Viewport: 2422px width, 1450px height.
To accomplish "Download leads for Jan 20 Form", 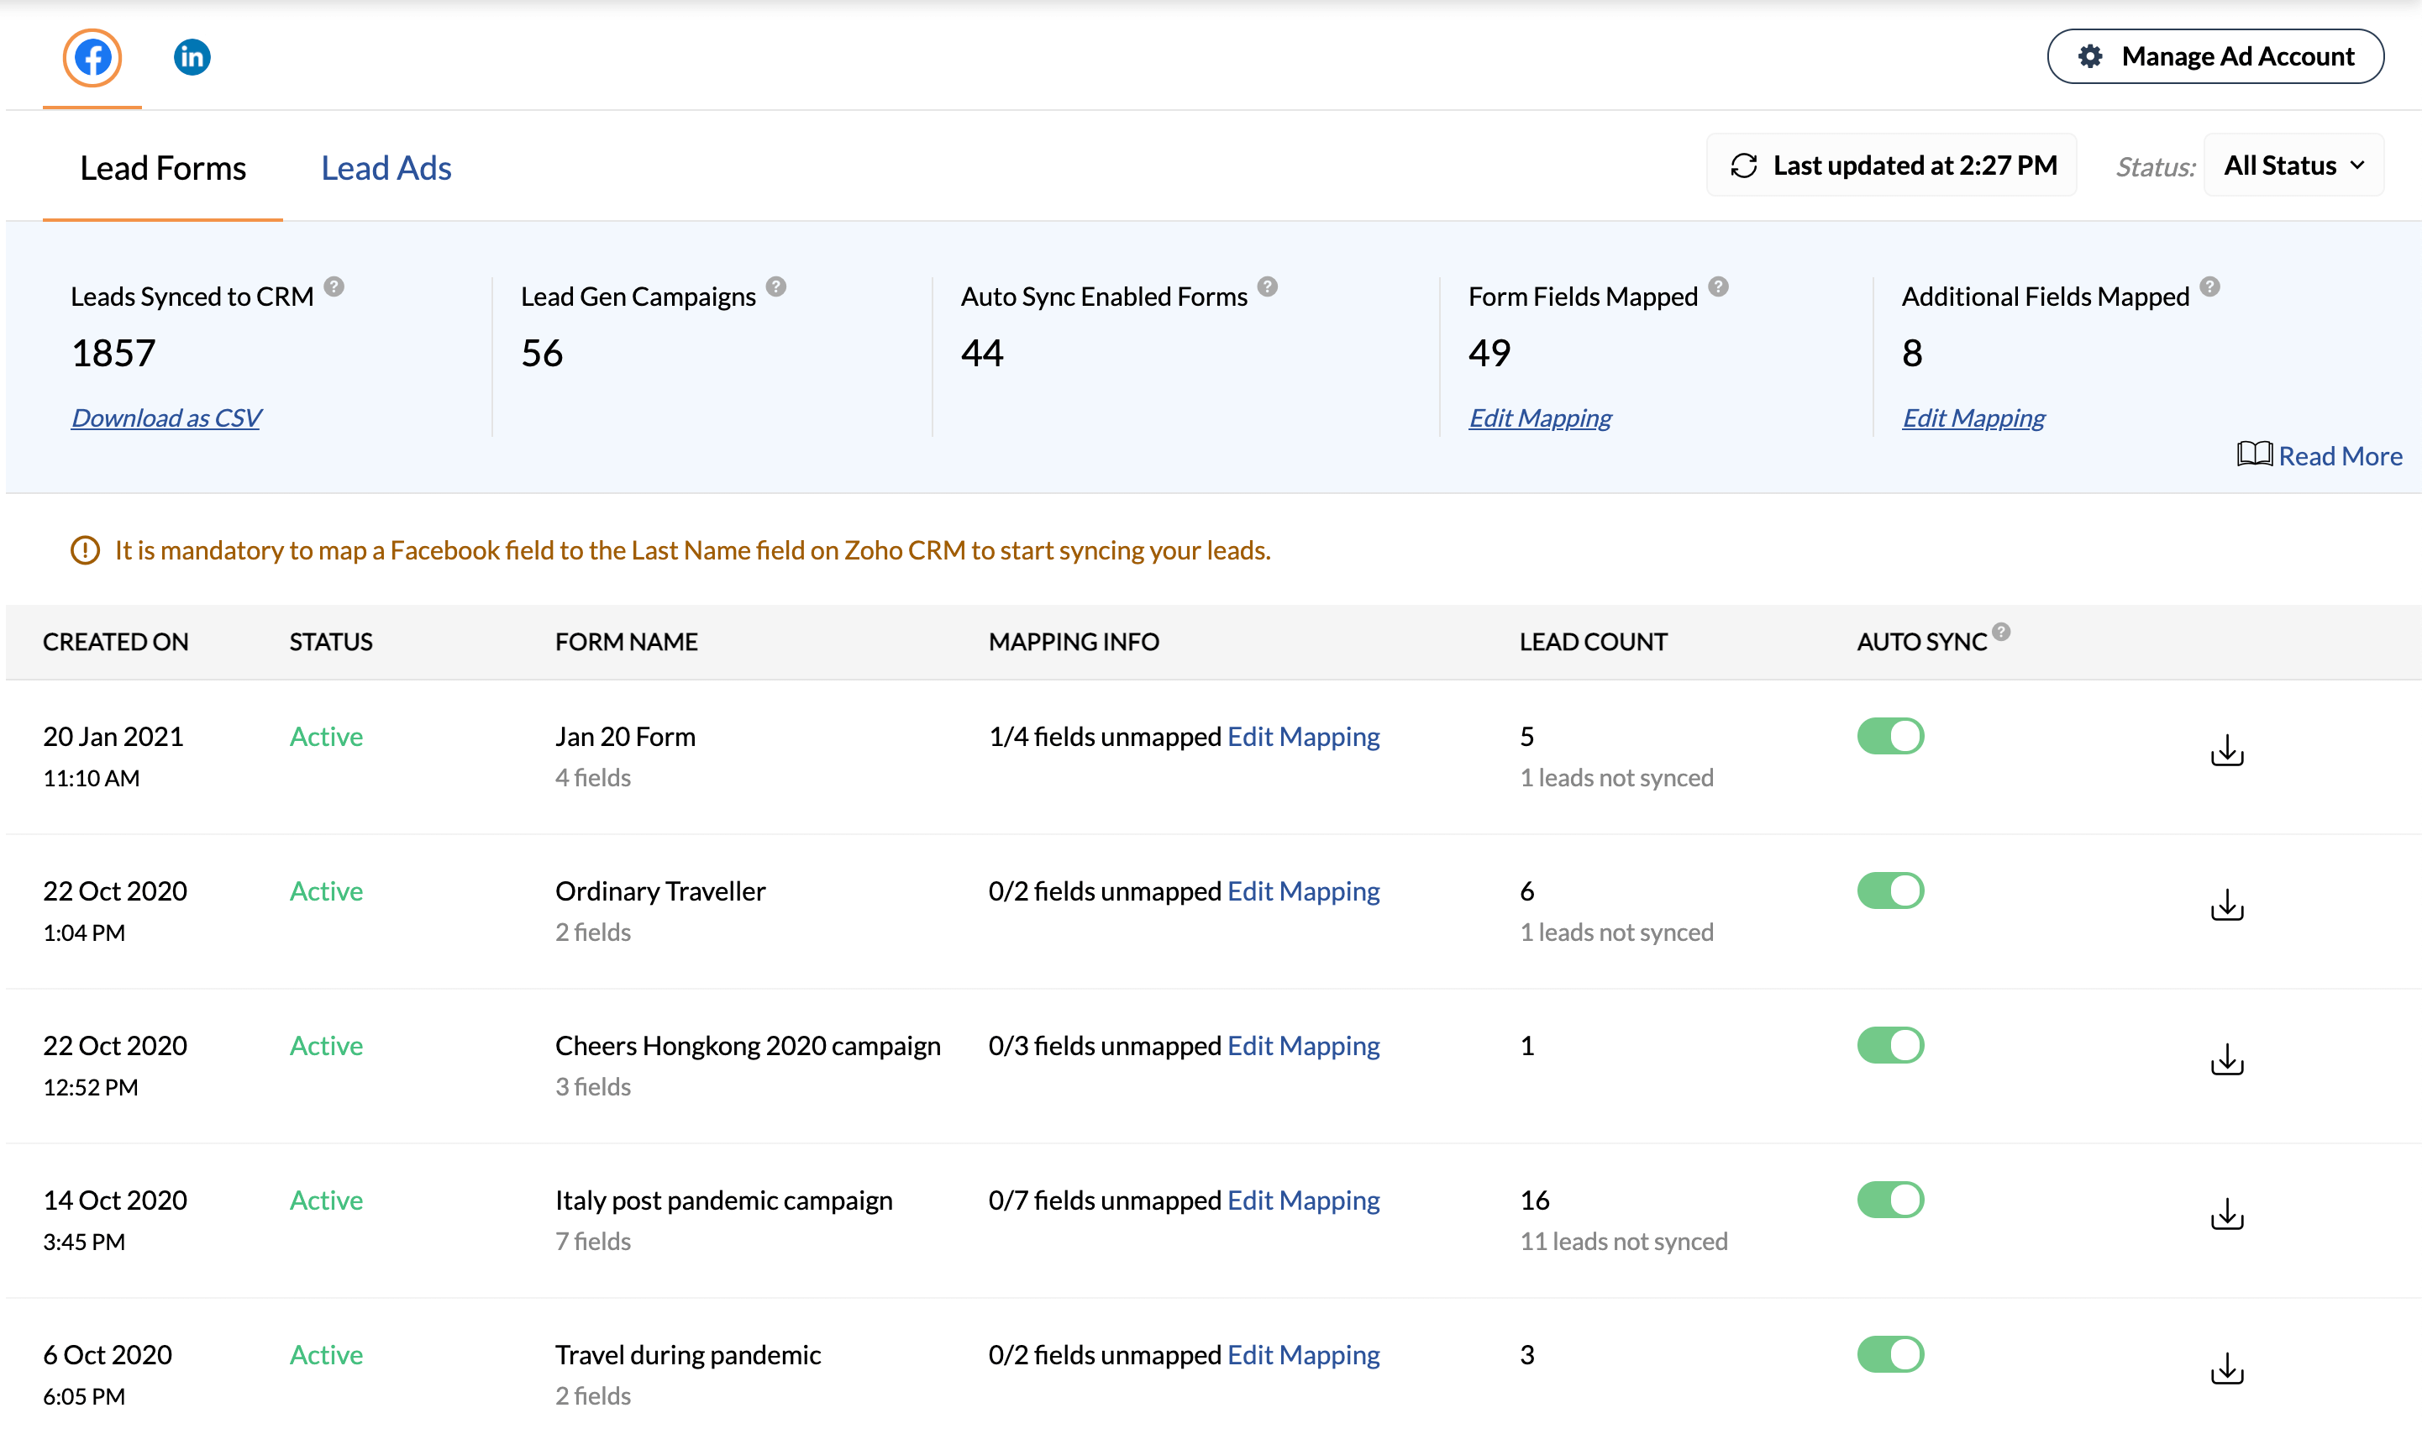I will (x=2226, y=750).
